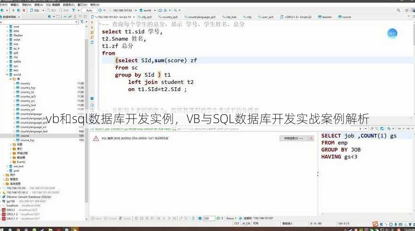Expand the 视图 folder under world
Viewport: 415px width, 231px height.
pyautogui.click(x=10, y=145)
